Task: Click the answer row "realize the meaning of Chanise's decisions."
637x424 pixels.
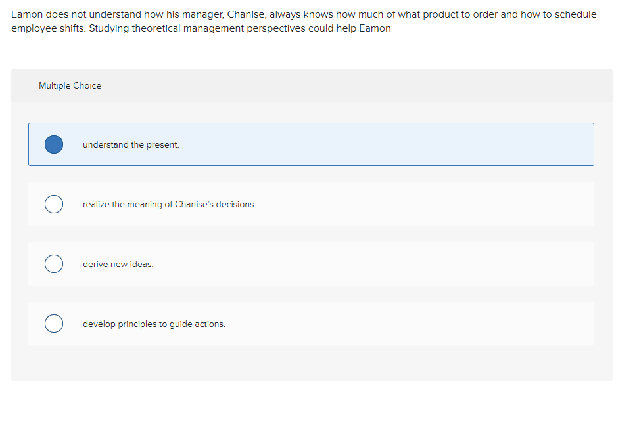Action: [x=311, y=204]
